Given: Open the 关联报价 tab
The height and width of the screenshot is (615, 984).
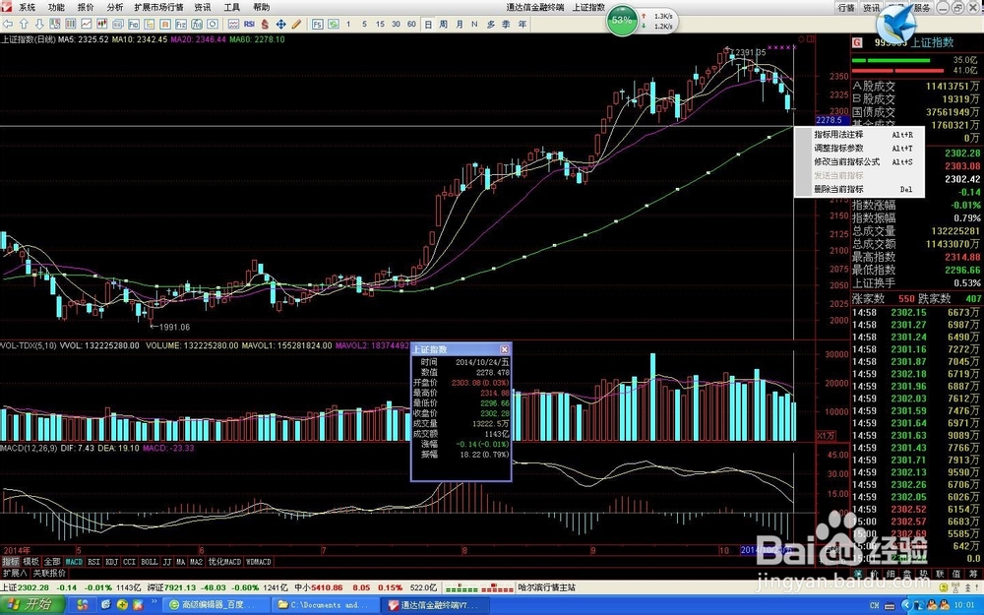Looking at the screenshot, I should [49, 573].
